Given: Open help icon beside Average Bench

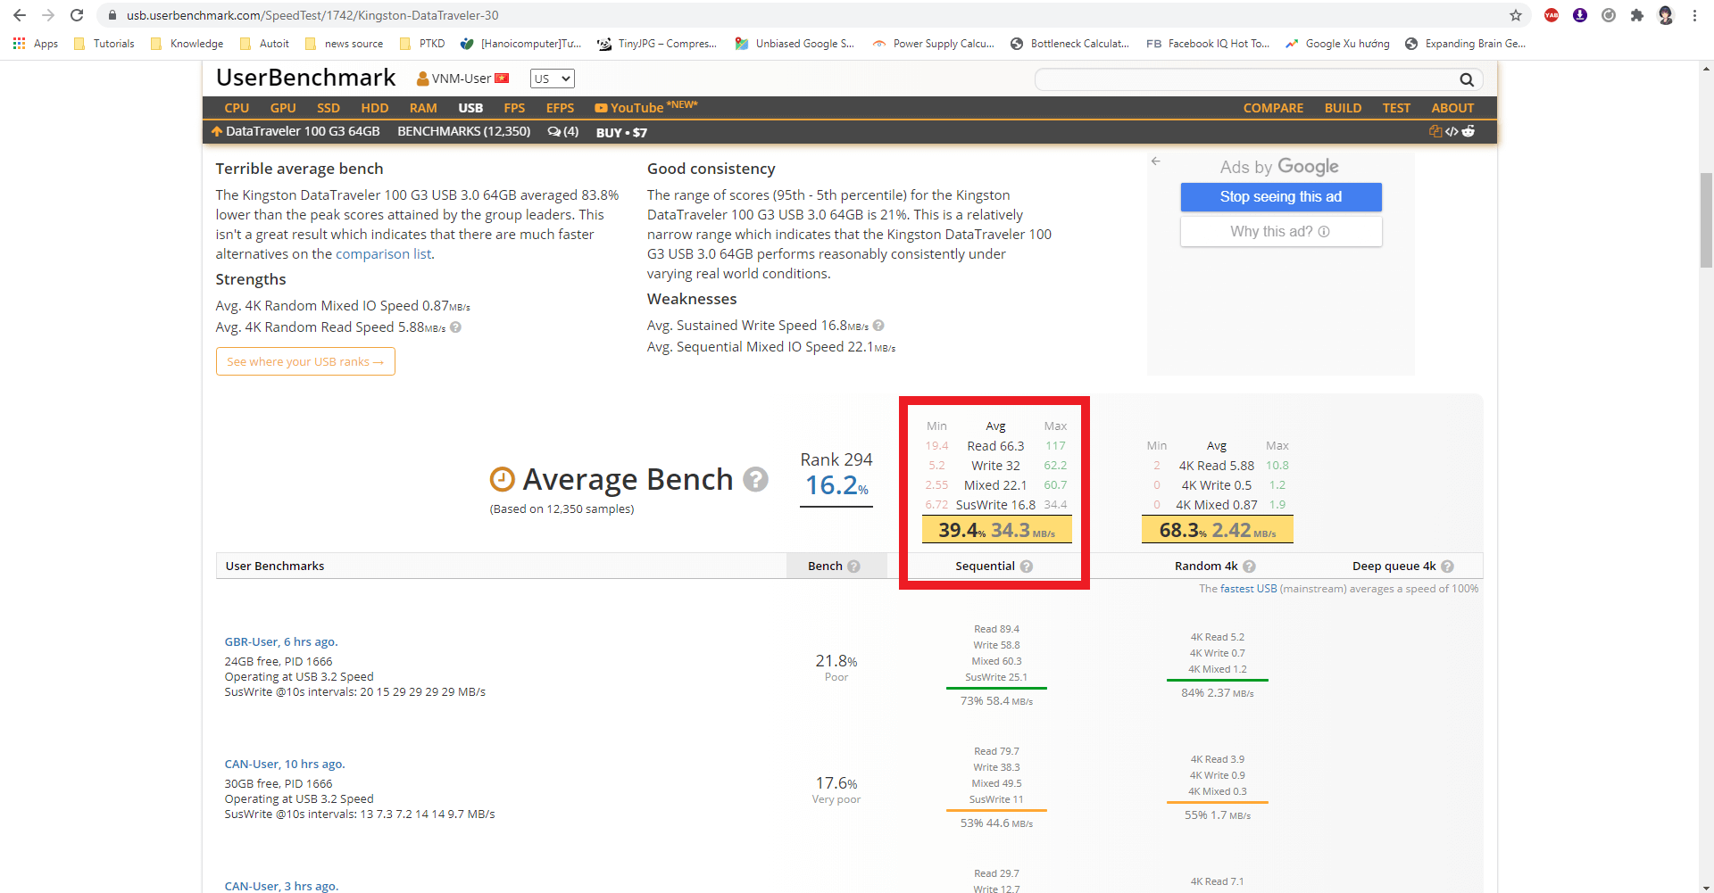Looking at the screenshot, I should point(755,480).
